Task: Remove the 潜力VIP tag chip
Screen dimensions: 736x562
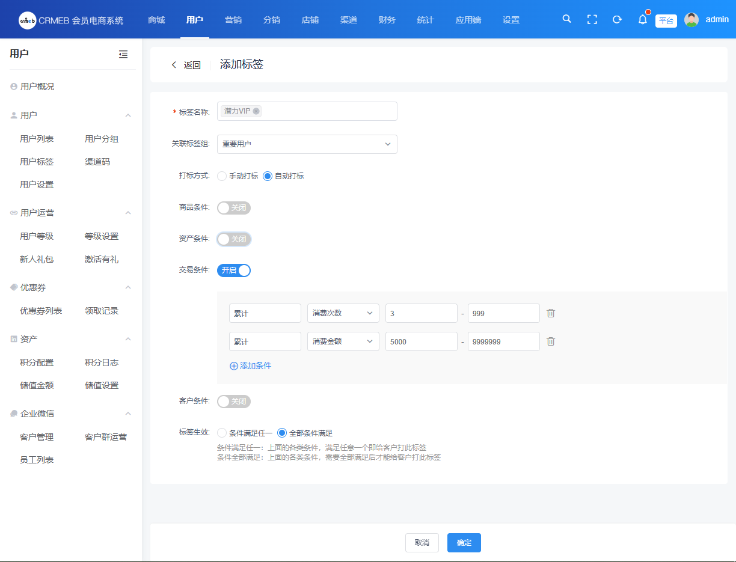Action: [x=256, y=111]
